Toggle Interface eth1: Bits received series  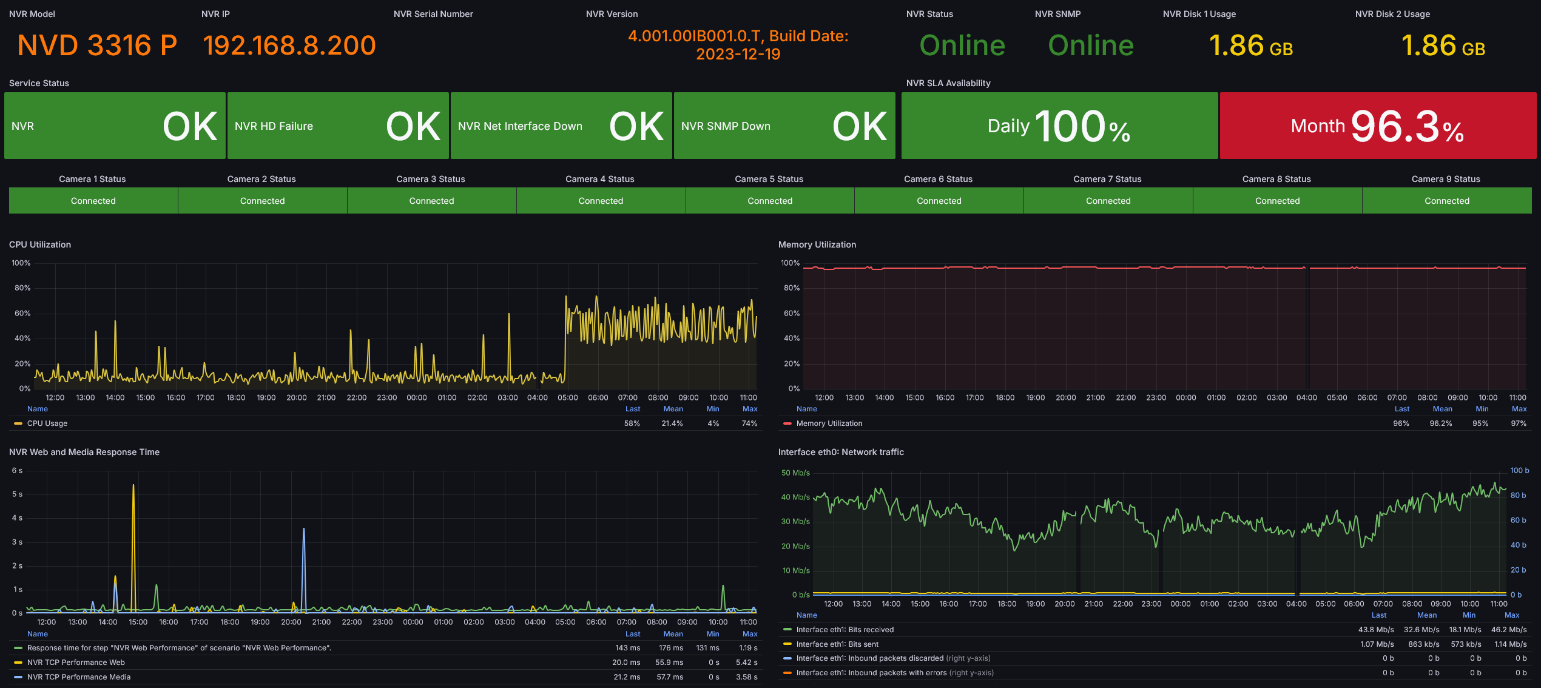click(845, 630)
